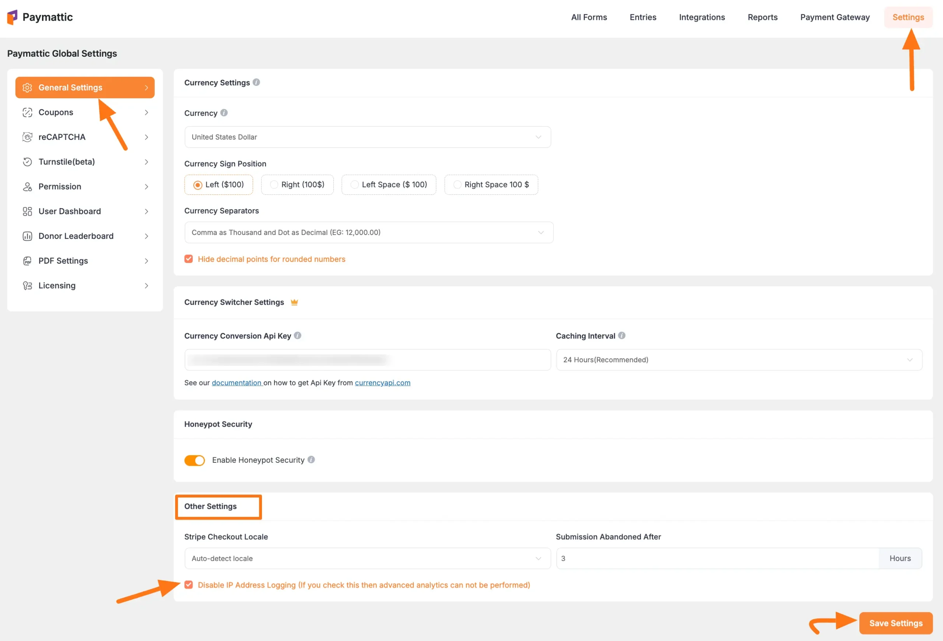Select the Coupons sidebar icon
This screenshot has width=943, height=641.
click(27, 112)
